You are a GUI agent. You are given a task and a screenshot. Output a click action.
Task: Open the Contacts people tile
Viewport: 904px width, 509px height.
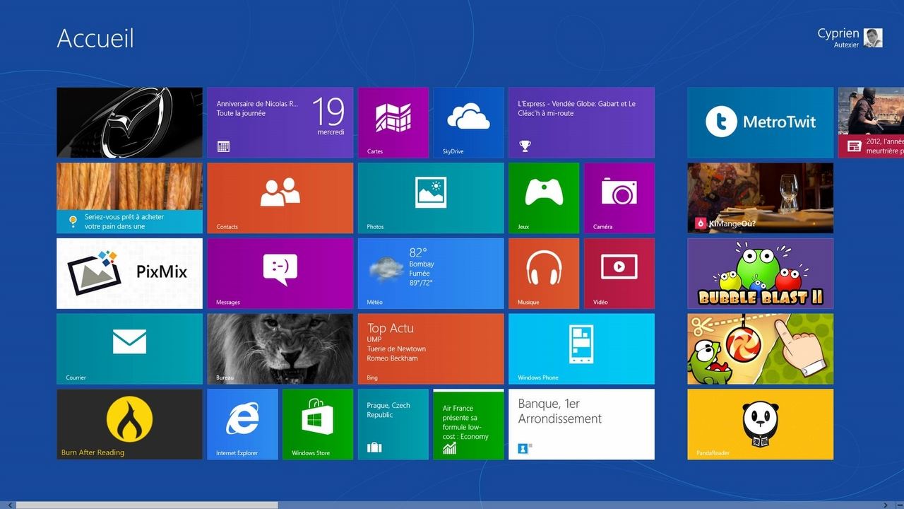(x=280, y=198)
